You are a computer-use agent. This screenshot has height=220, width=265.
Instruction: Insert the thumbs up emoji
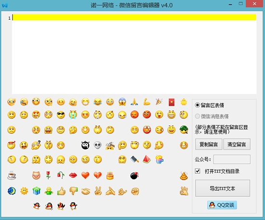pos(61,191)
